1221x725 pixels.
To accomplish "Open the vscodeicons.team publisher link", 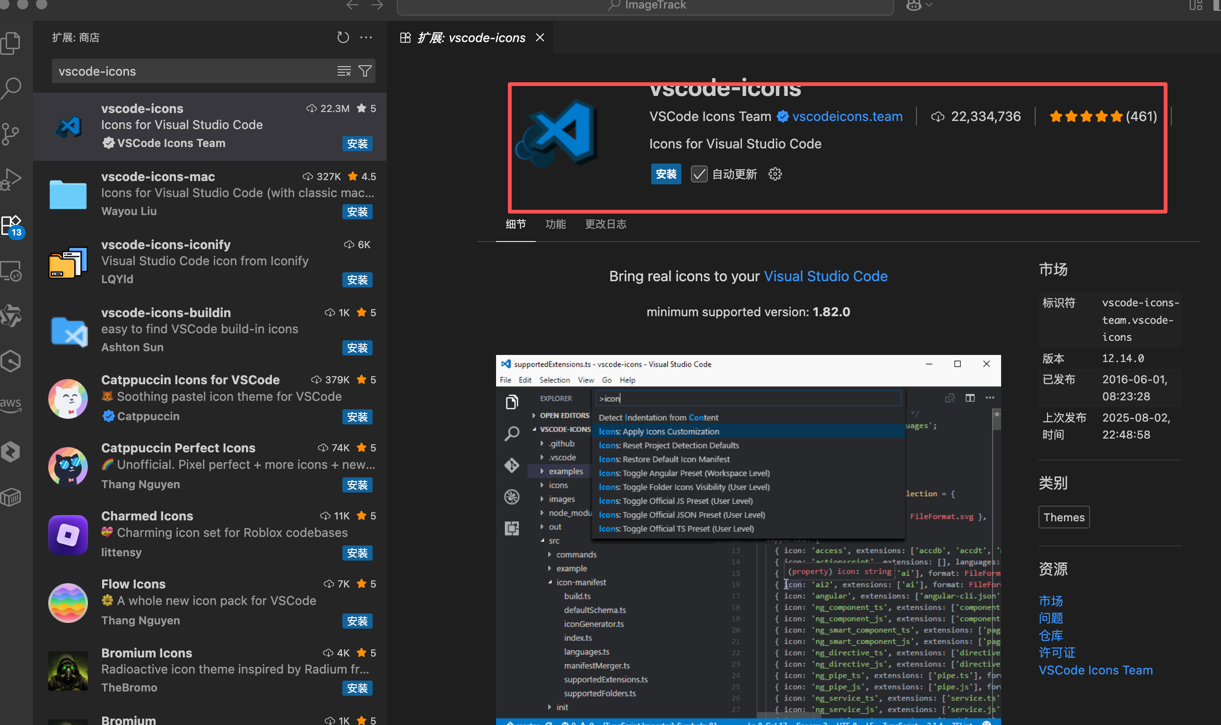I will (x=847, y=116).
